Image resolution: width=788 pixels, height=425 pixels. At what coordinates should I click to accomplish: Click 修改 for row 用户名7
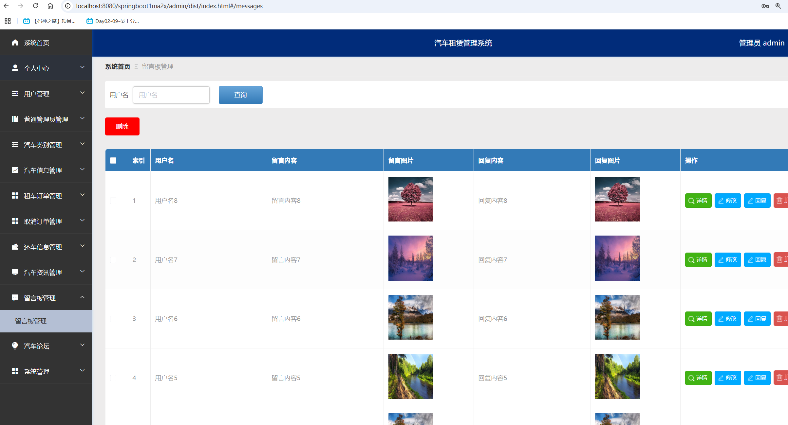pyautogui.click(x=728, y=259)
